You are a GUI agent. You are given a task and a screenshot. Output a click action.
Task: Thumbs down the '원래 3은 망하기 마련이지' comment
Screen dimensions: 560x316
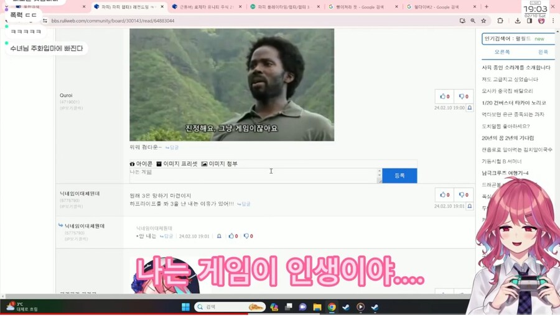(x=464, y=194)
